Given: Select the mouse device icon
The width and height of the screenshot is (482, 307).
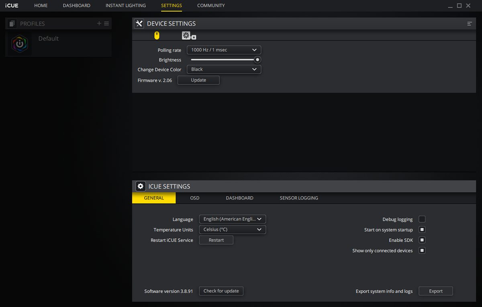Looking at the screenshot, I should [x=157, y=36].
